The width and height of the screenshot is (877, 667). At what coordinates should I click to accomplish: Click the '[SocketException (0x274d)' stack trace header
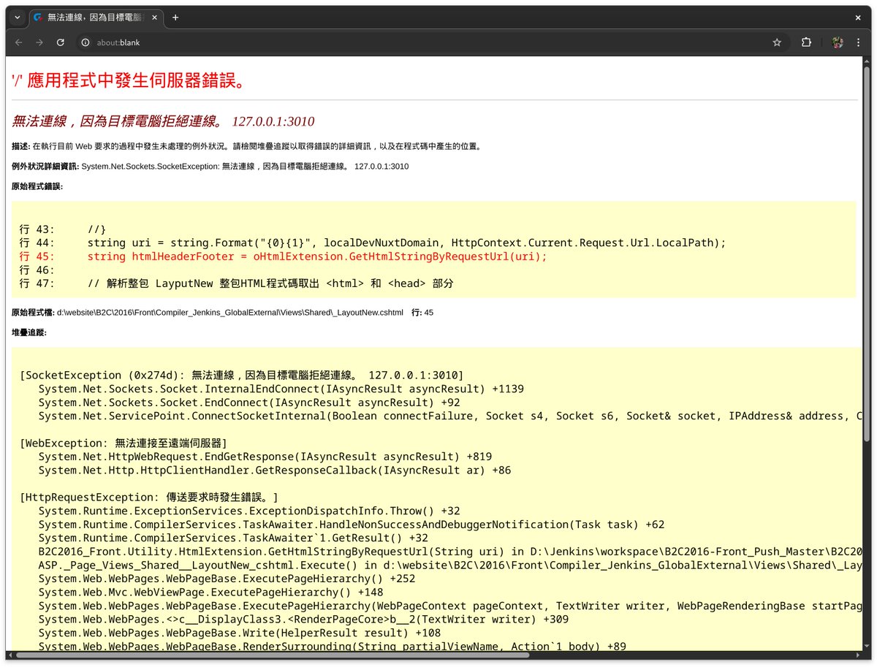[242, 375]
